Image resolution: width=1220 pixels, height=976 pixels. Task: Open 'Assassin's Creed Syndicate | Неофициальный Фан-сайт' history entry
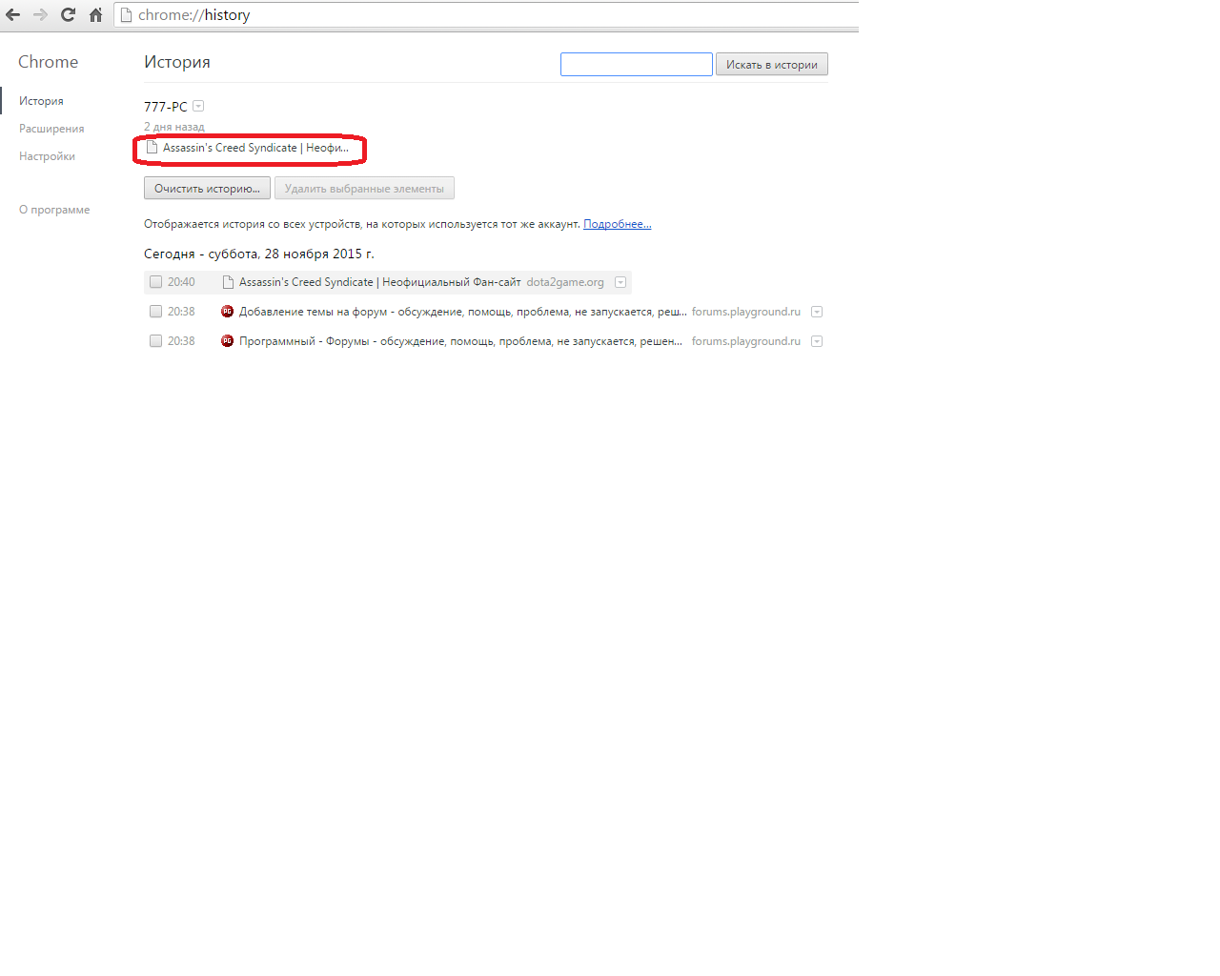[380, 282]
